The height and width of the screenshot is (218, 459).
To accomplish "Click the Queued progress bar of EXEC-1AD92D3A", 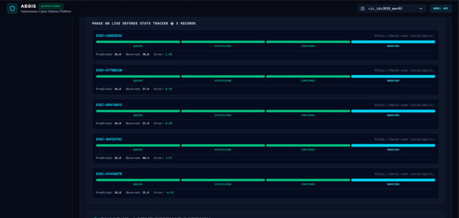I will click(x=138, y=42).
